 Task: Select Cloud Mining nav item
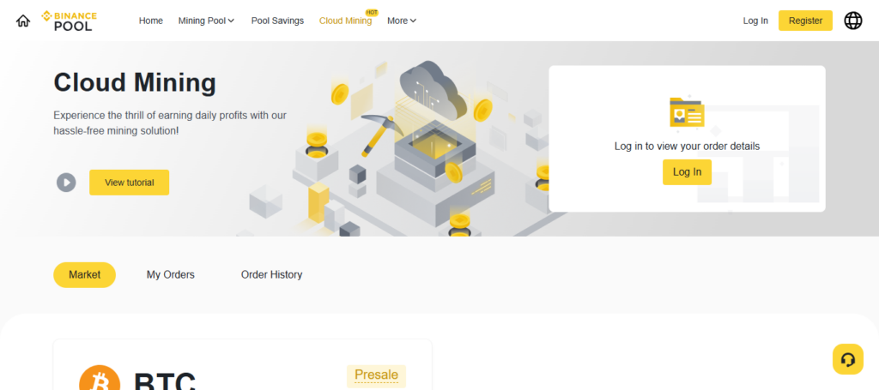pos(345,21)
